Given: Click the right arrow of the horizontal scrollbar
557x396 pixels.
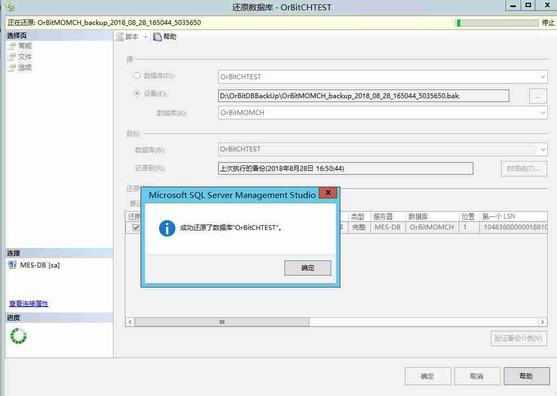Looking at the screenshot, I should (x=542, y=322).
